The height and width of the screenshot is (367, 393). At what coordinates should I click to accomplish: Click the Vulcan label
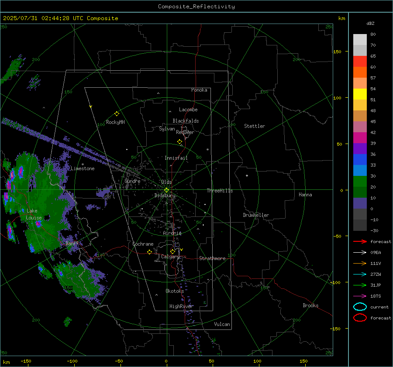222,324
